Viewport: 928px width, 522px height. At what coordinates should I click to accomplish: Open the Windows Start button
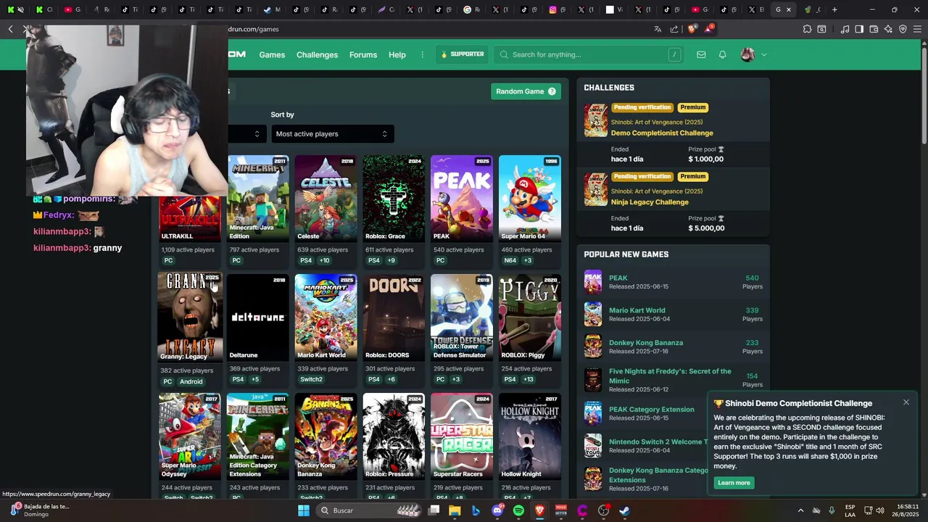[304, 510]
